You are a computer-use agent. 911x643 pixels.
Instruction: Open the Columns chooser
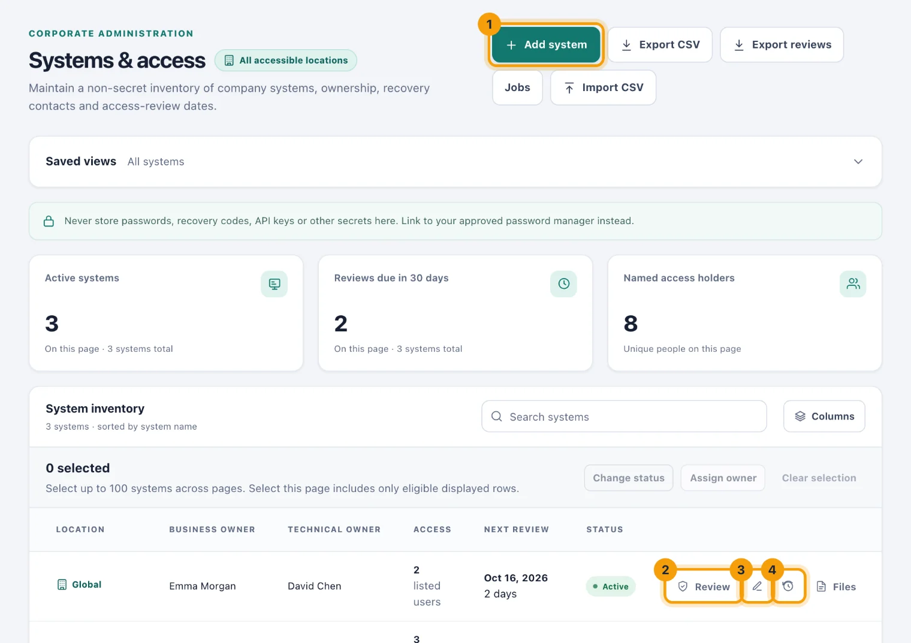tap(824, 416)
